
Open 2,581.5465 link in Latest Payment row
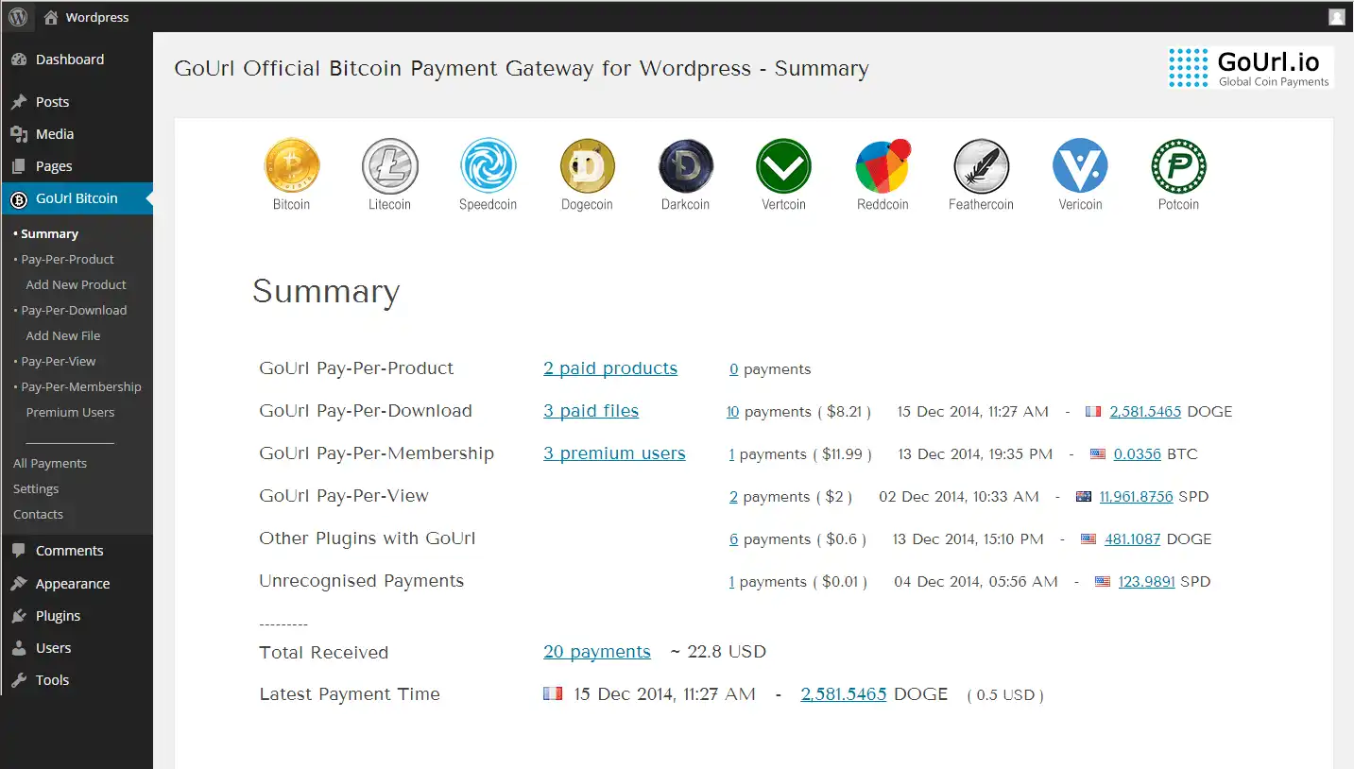(x=844, y=694)
